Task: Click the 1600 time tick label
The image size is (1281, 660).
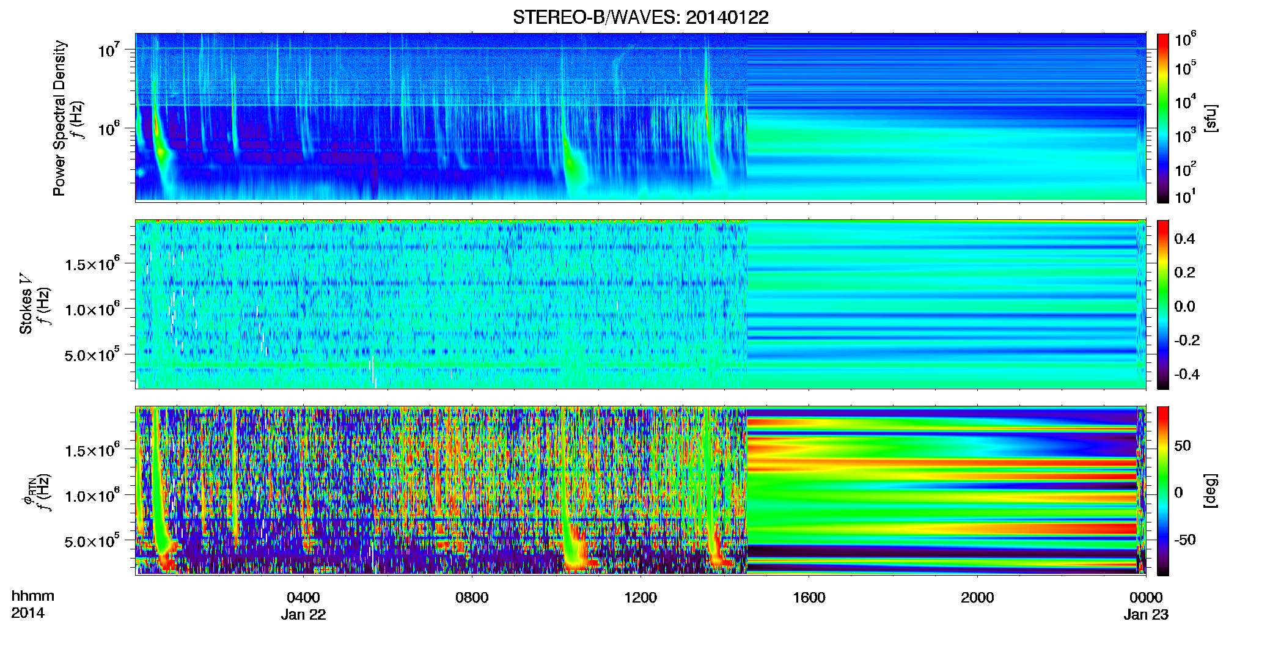Action: pos(809,598)
